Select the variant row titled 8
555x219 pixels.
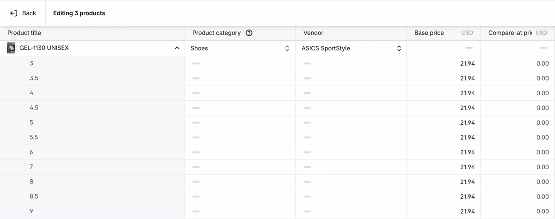92,182
